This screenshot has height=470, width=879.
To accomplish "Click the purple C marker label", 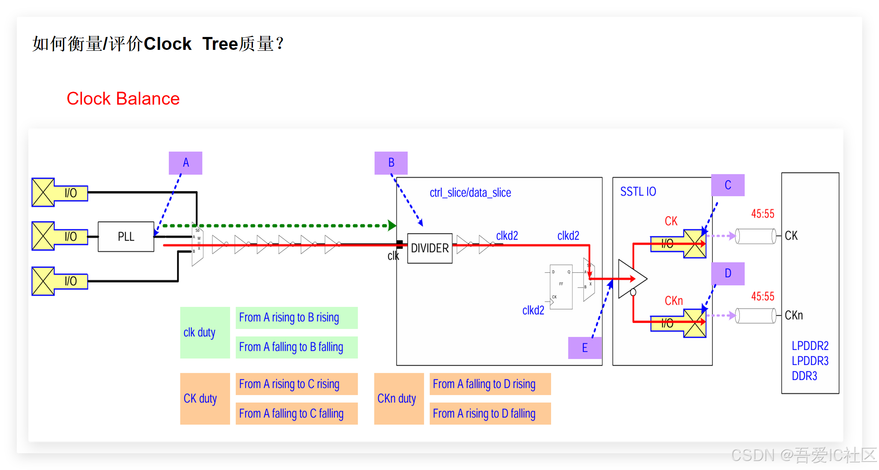I will click(728, 185).
